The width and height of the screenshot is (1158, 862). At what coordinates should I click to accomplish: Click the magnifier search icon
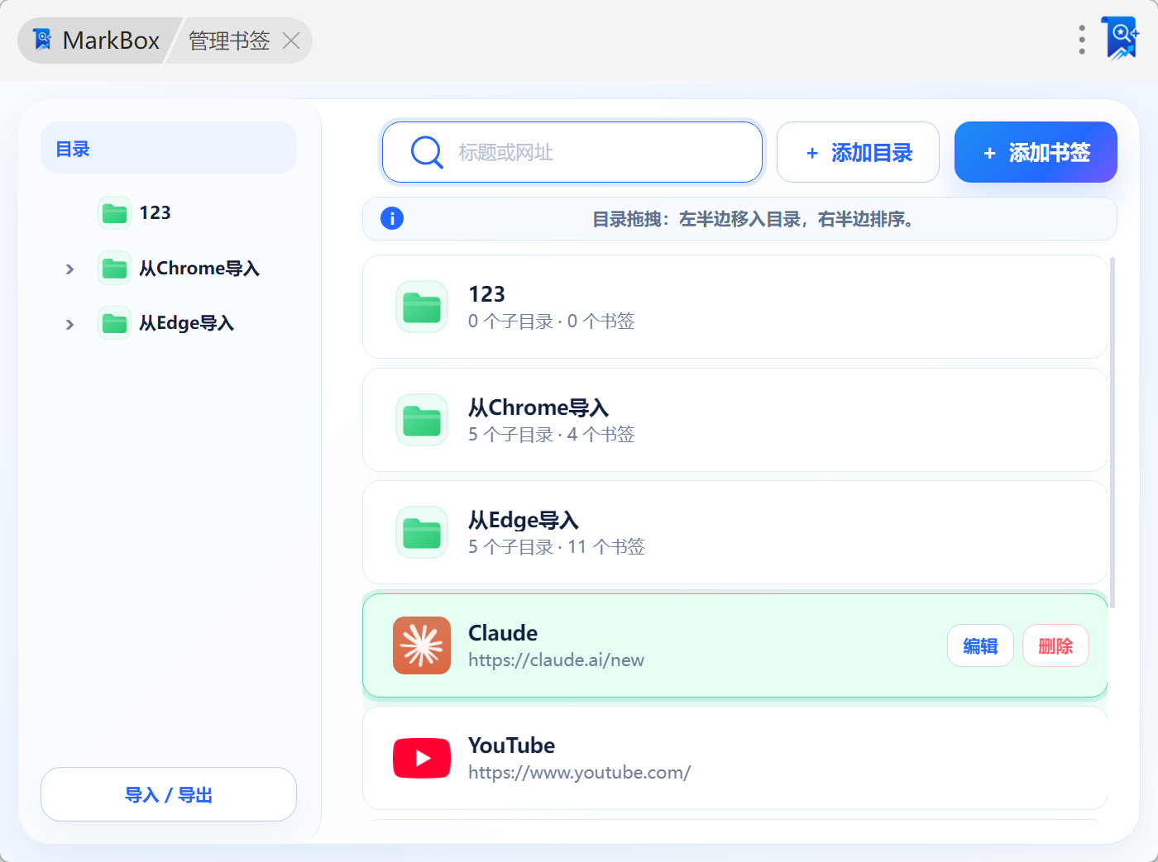[427, 152]
